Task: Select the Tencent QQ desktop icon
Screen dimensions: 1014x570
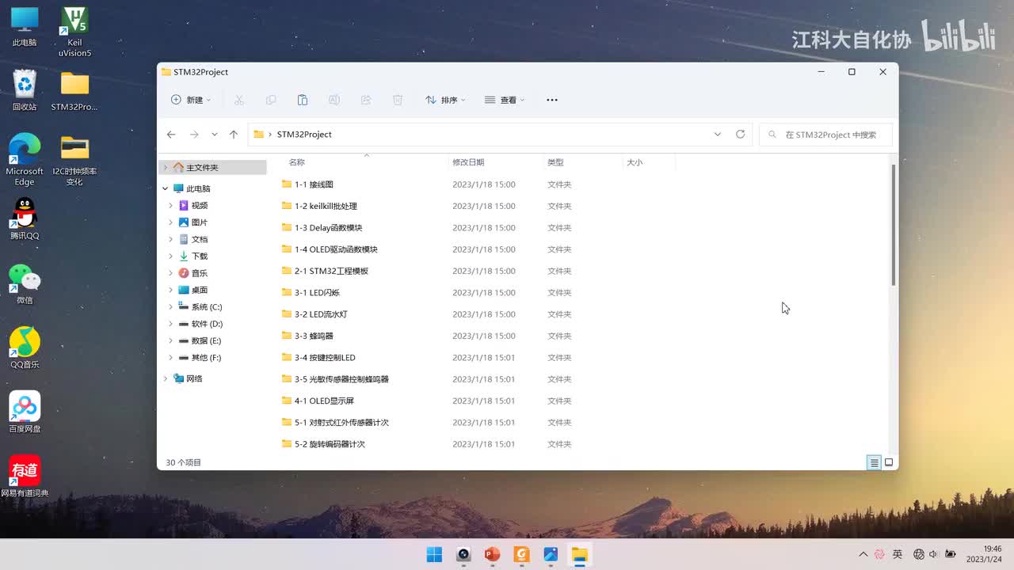Action: pyautogui.click(x=25, y=218)
